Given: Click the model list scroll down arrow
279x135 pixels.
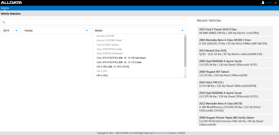Looking at the screenshot, I should point(185,76).
